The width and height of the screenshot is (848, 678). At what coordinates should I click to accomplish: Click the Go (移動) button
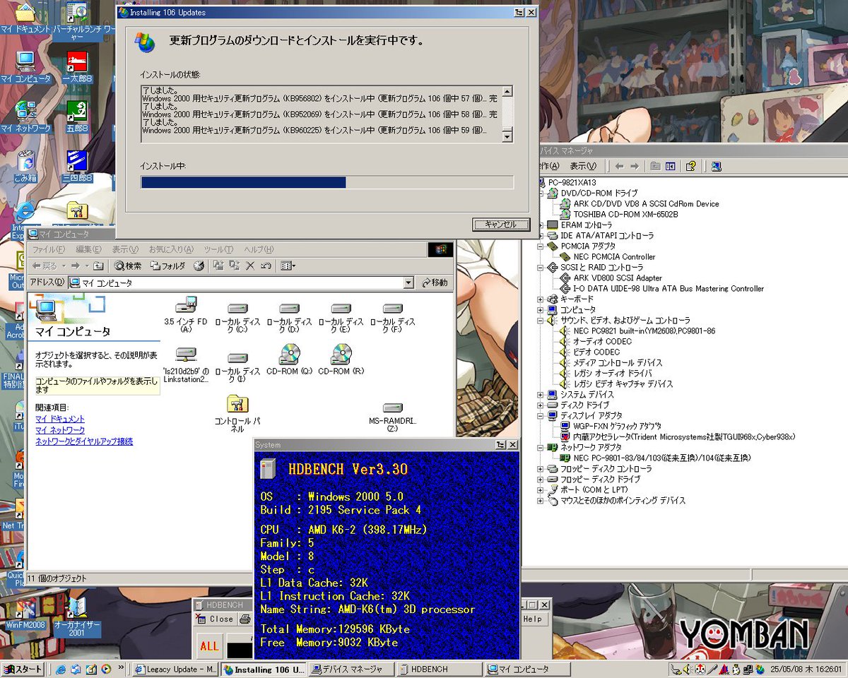[x=435, y=282]
